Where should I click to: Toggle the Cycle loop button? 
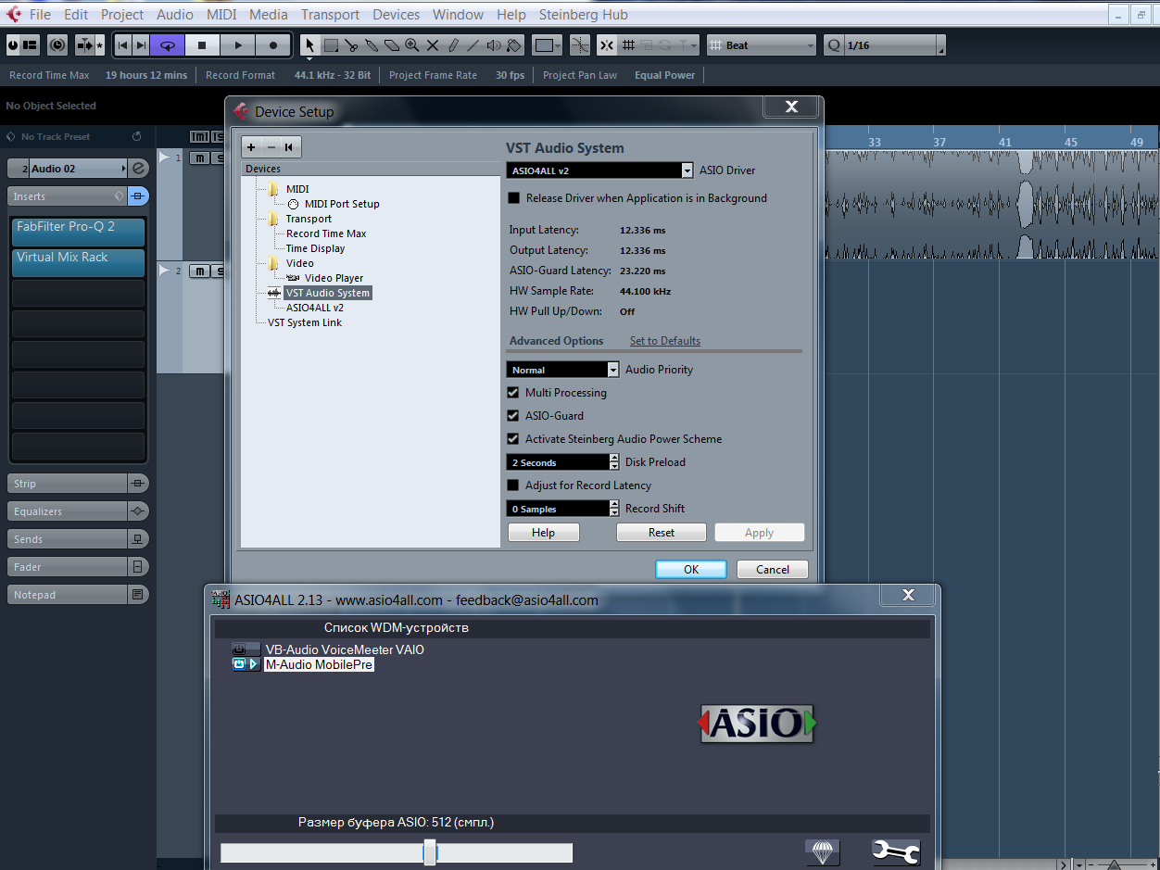pos(168,44)
